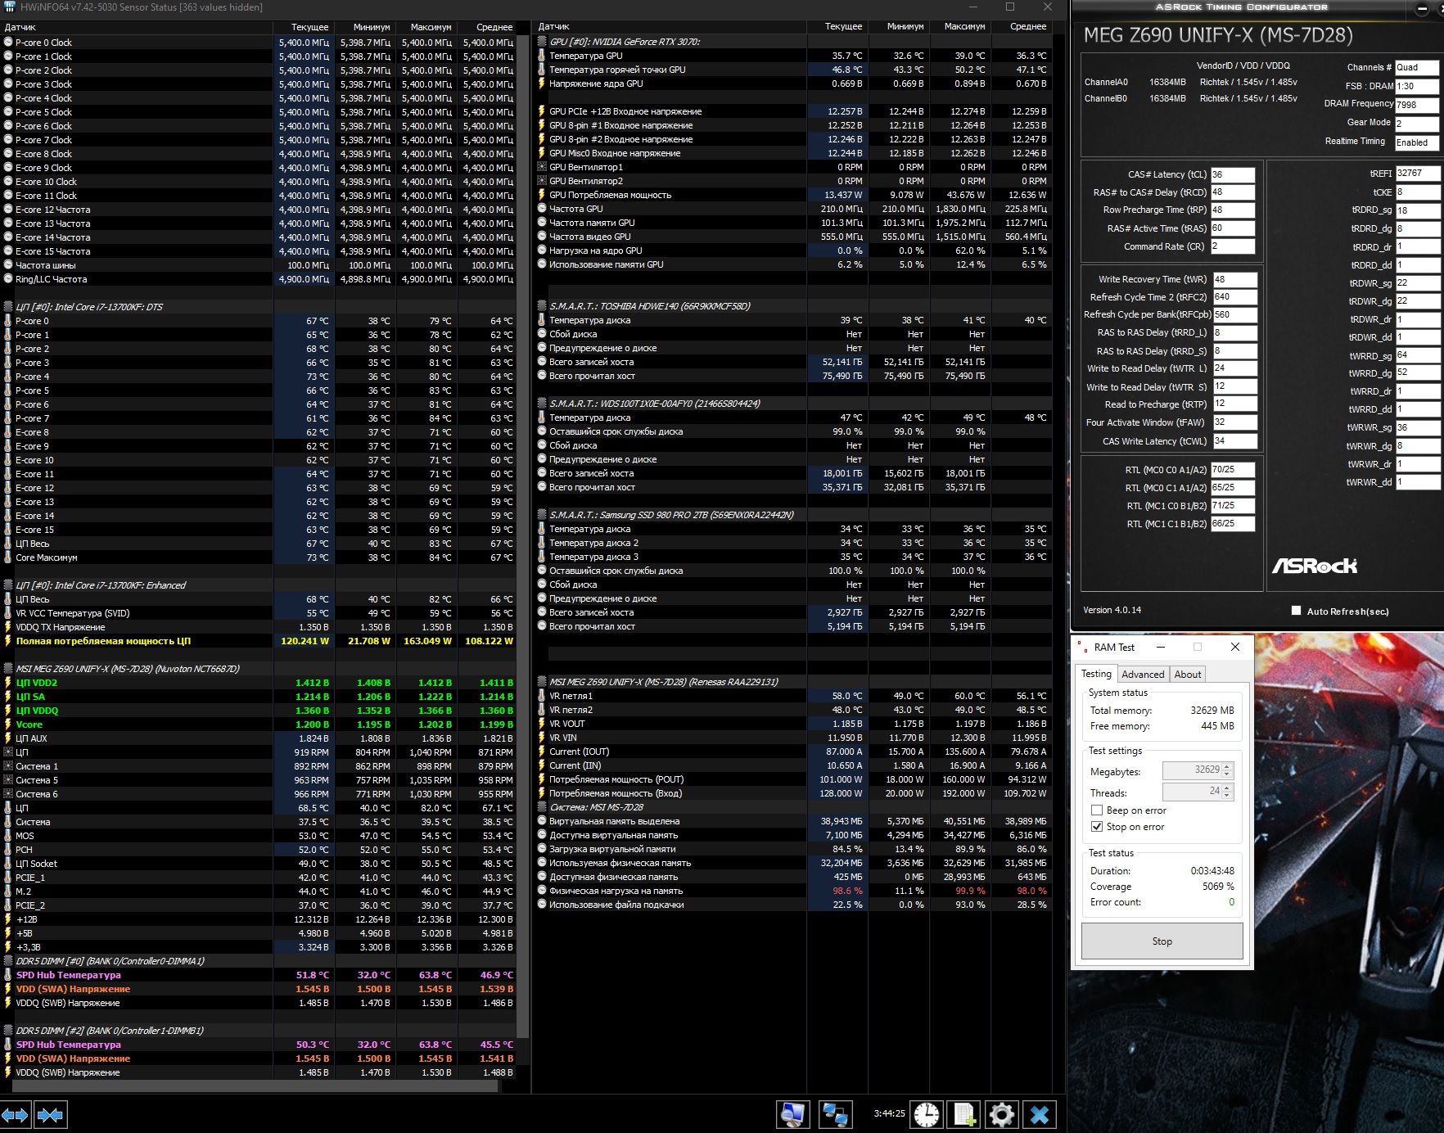Select the WDS100T1X0E S.M.A.R.T. section header
Screen dimensions: 1444x1133
coord(655,404)
